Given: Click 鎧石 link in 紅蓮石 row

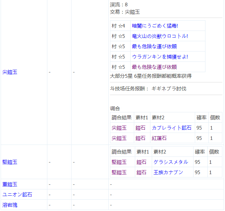Looking at the screenshot, I should [x=141, y=138].
